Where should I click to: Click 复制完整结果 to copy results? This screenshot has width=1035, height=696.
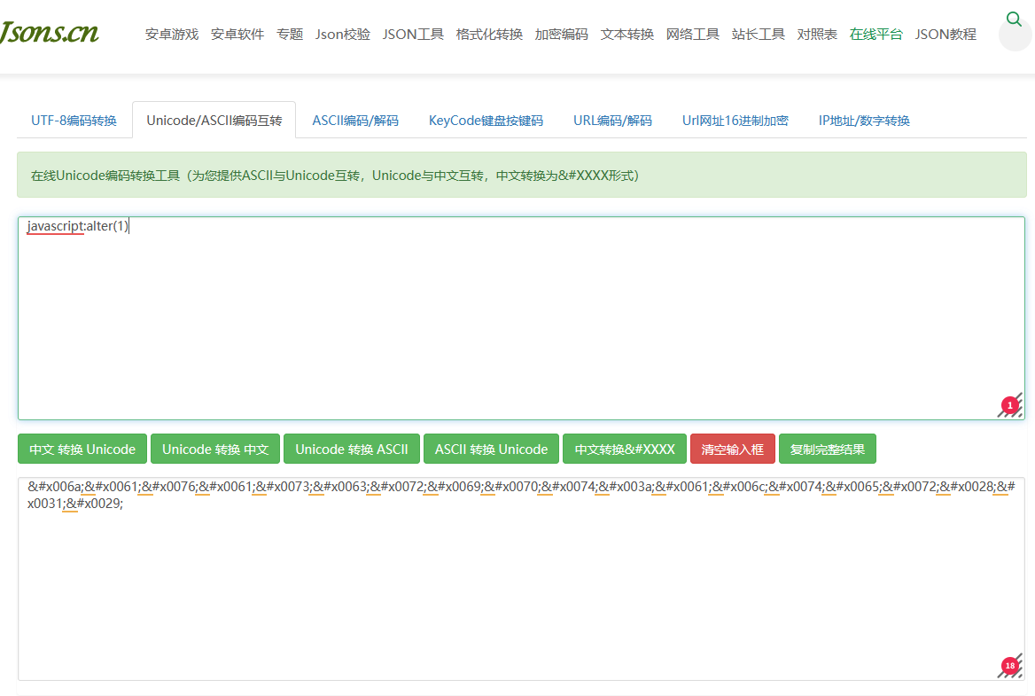pos(827,449)
